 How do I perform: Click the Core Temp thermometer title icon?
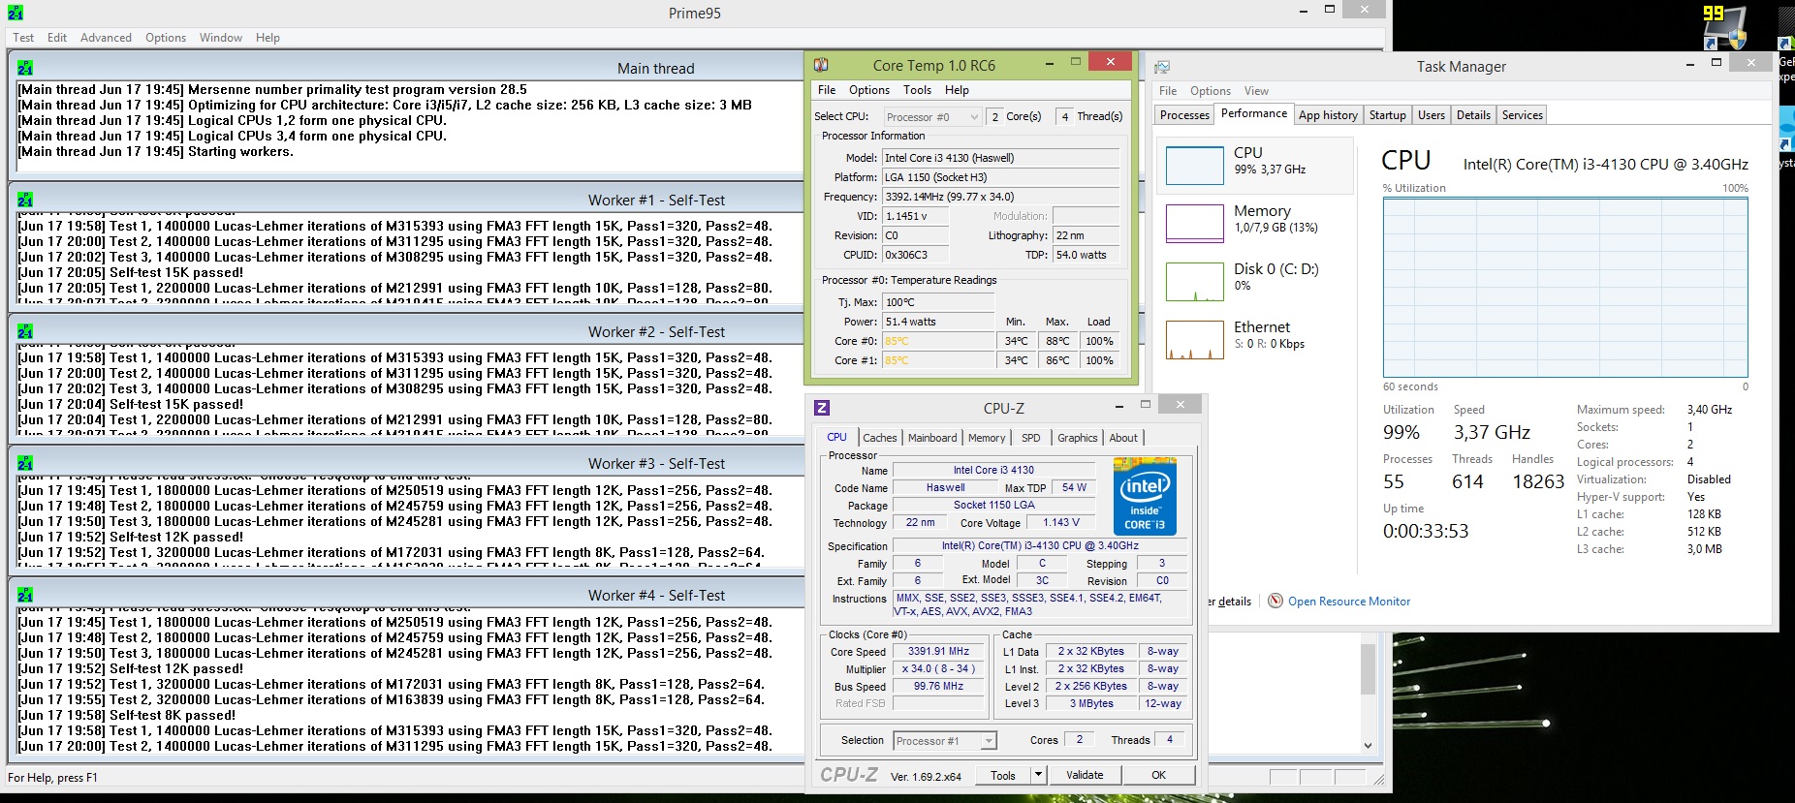click(821, 65)
